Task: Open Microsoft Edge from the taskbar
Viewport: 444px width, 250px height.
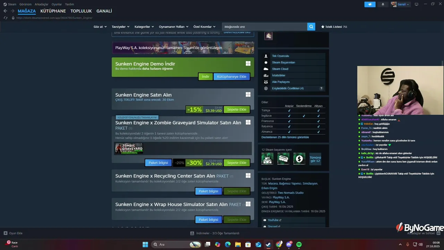Action: coord(228,244)
